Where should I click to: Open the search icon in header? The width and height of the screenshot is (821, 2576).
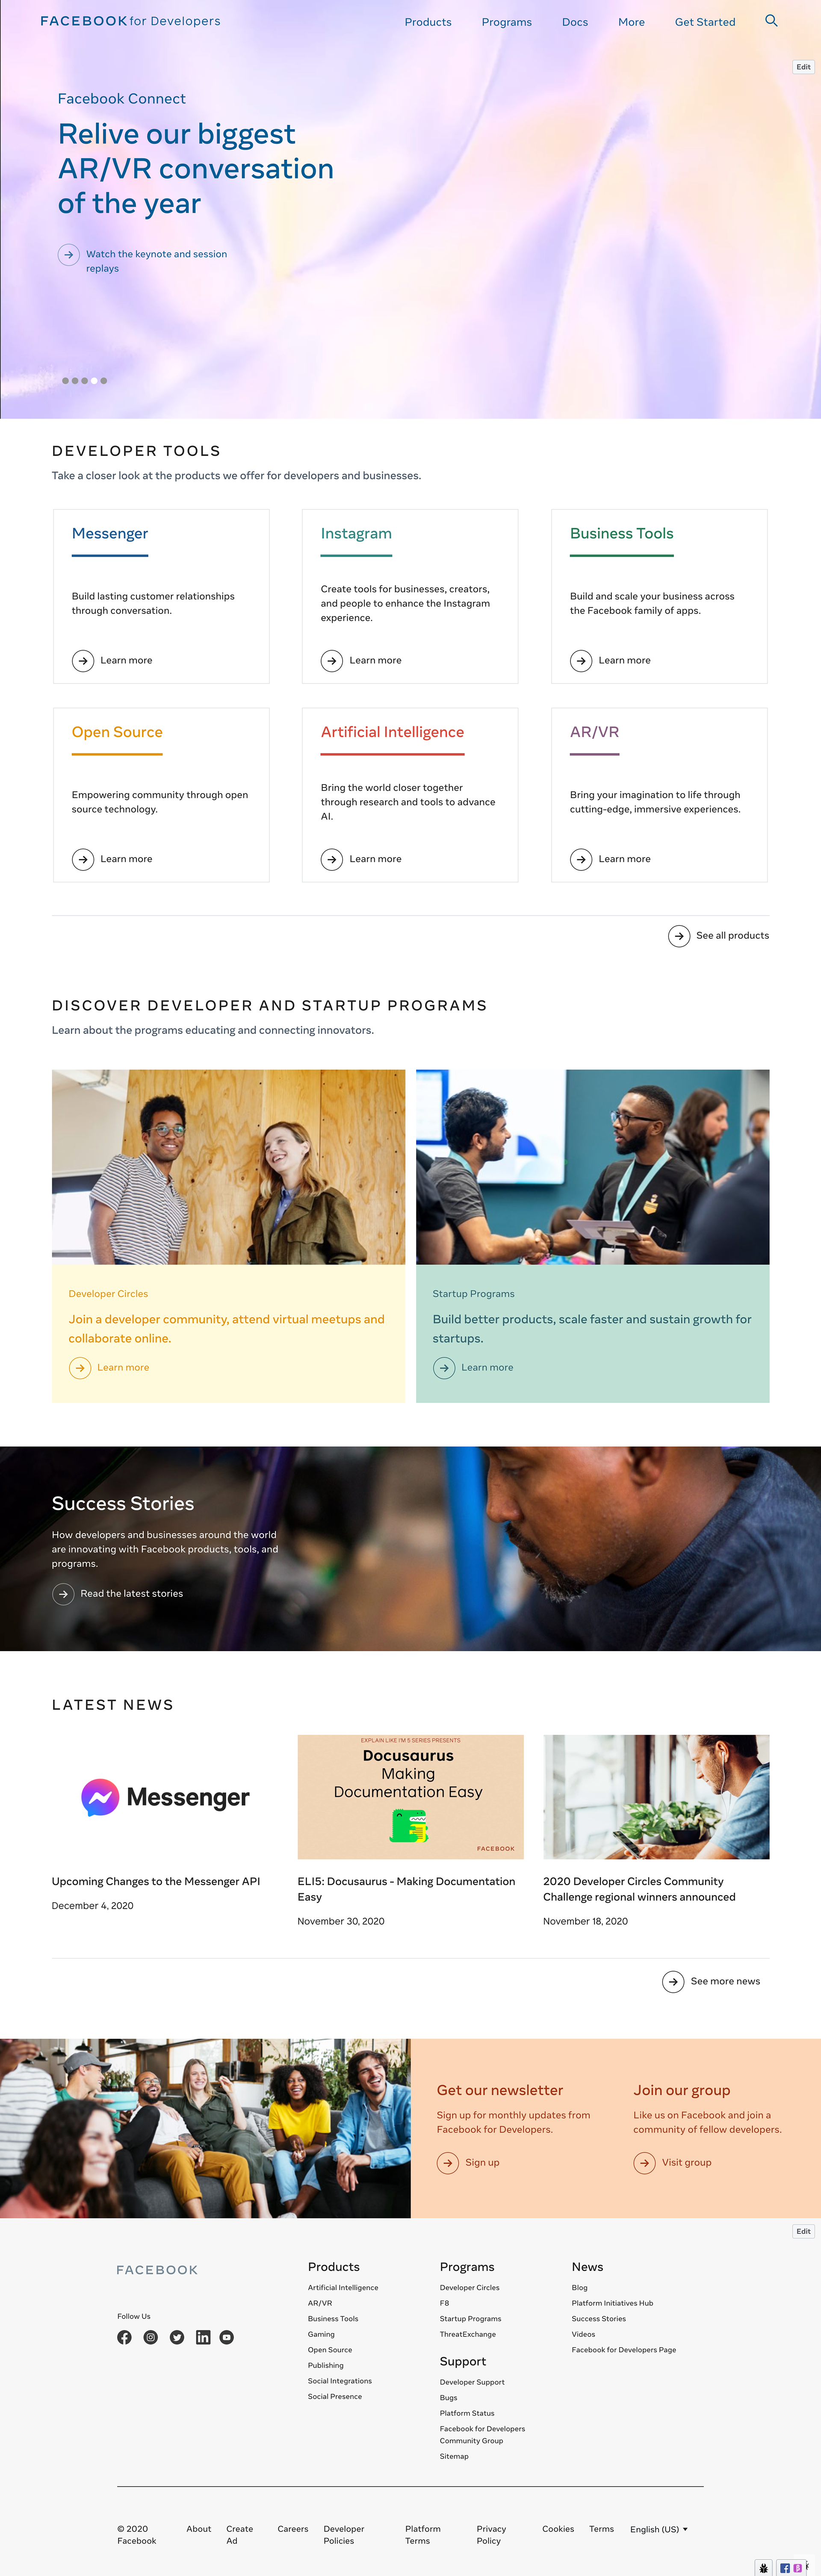click(771, 20)
